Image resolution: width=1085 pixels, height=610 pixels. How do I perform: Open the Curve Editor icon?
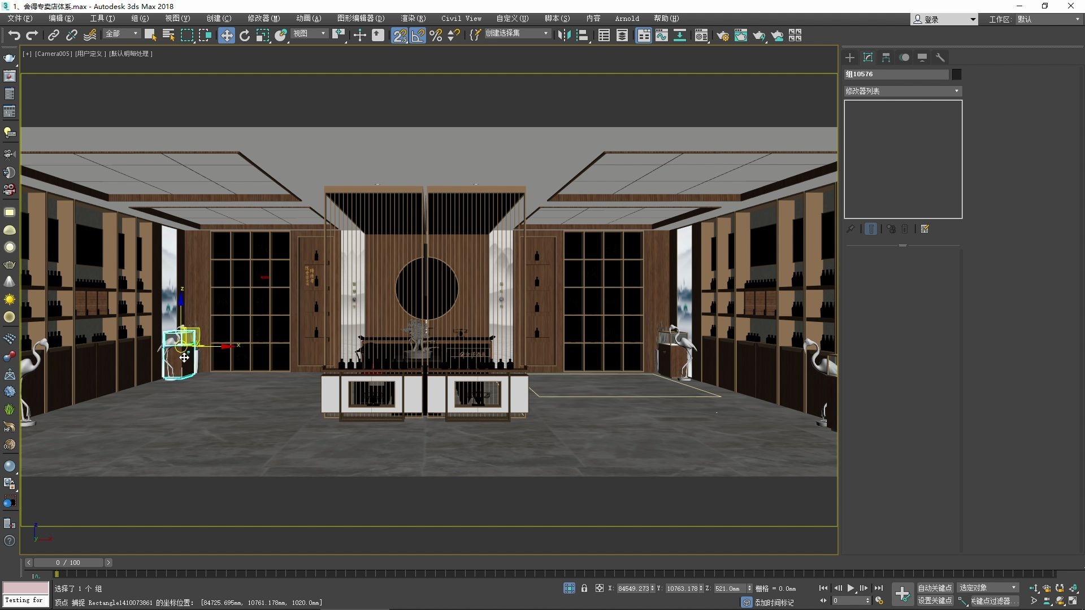(661, 36)
